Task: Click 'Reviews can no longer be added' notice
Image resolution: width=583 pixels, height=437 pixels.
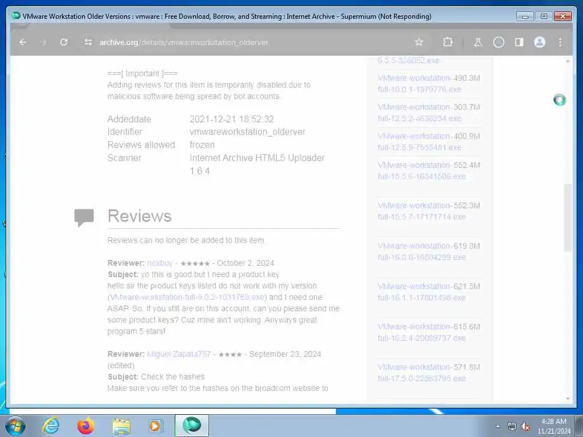Action: [x=186, y=241]
